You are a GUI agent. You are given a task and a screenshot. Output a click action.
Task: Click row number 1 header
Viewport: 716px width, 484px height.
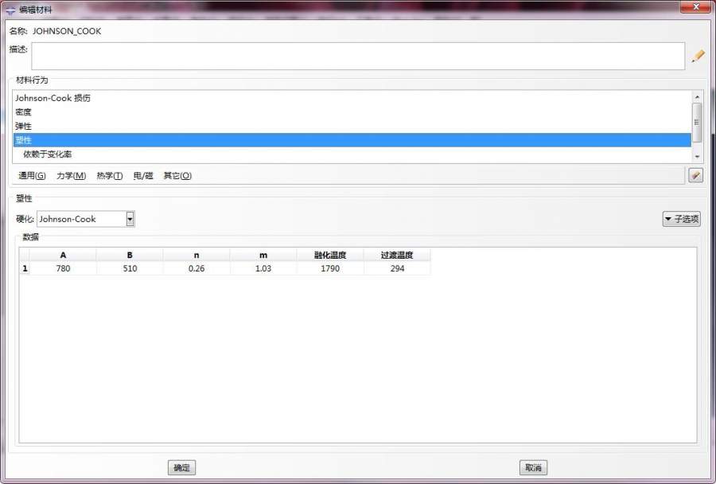[x=25, y=268]
